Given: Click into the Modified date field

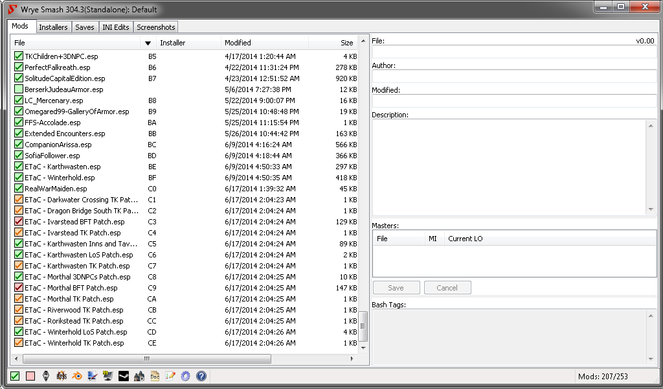Looking at the screenshot, I should click(x=515, y=100).
